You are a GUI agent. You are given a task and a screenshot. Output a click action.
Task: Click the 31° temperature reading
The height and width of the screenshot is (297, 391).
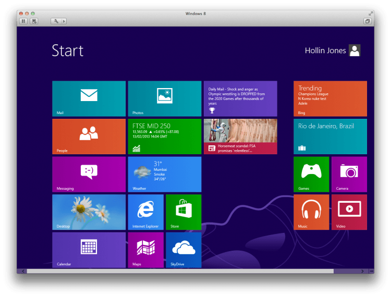tap(157, 164)
